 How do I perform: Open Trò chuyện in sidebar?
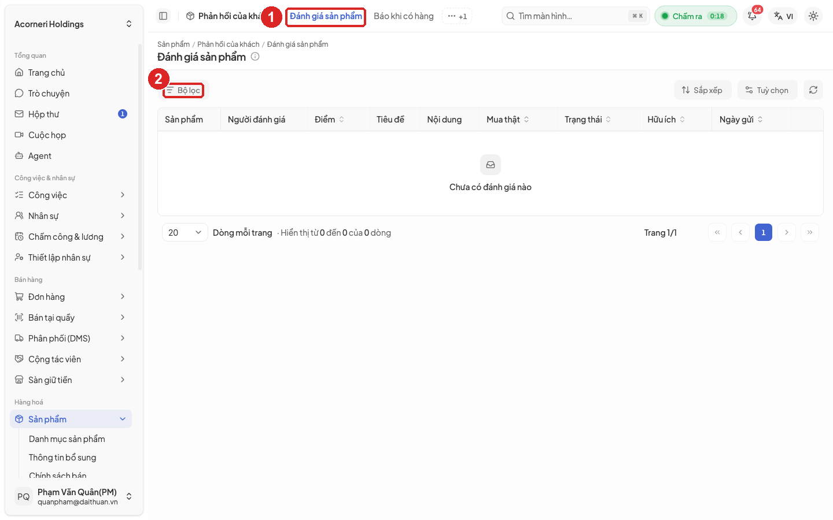[71, 94]
